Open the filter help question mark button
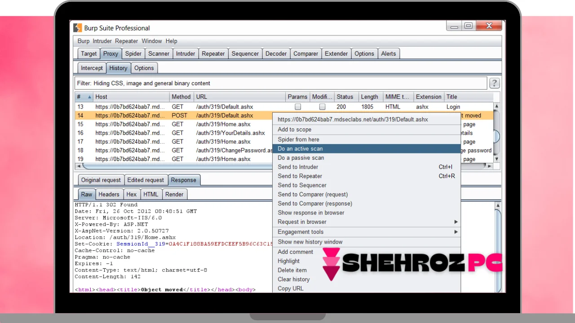The image size is (575, 323). pyautogui.click(x=494, y=83)
